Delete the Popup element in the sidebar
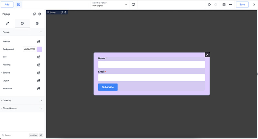Viewport: 258px width, 139px height. tap(39, 14)
